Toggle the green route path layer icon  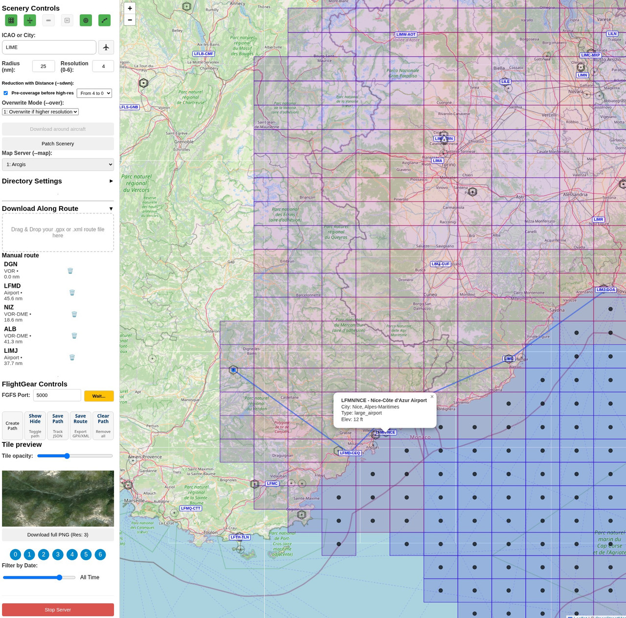[104, 20]
